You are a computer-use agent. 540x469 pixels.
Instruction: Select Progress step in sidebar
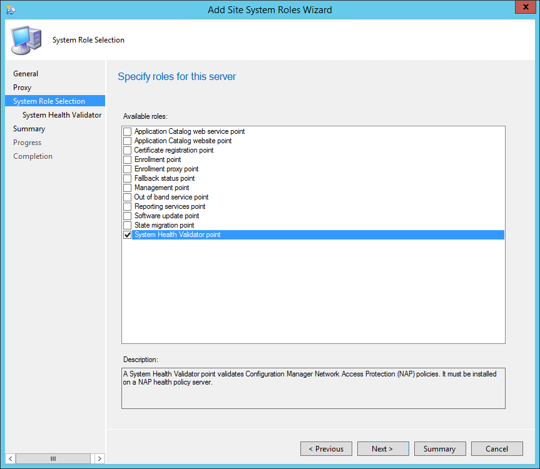pos(27,143)
